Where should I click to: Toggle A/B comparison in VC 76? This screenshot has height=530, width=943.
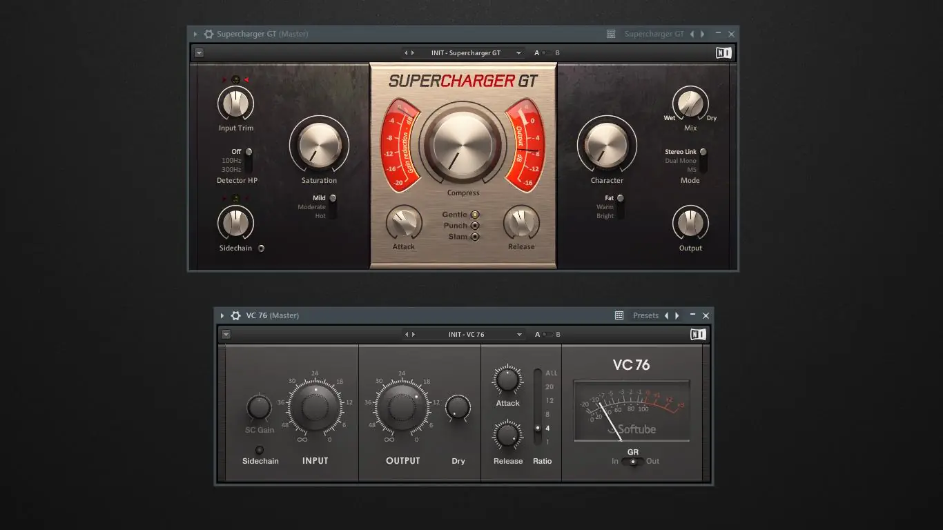pyautogui.click(x=547, y=335)
